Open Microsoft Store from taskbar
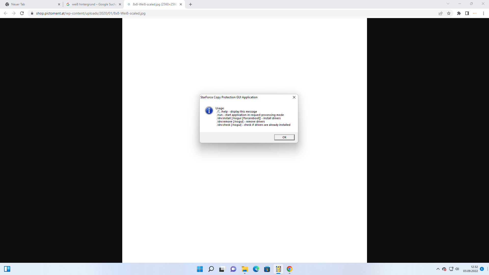Viewport: 489px width, 275px height. tap(267, 269)
